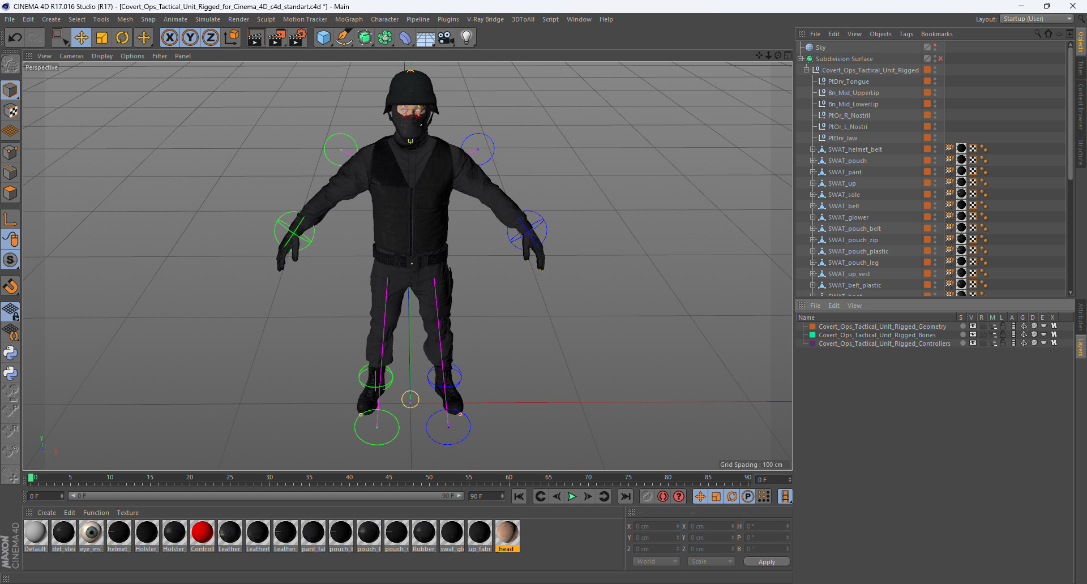The width and height of the screenshot is (1087, 584).
Task: Add a Cube primitive object
Action: [323, 38]
